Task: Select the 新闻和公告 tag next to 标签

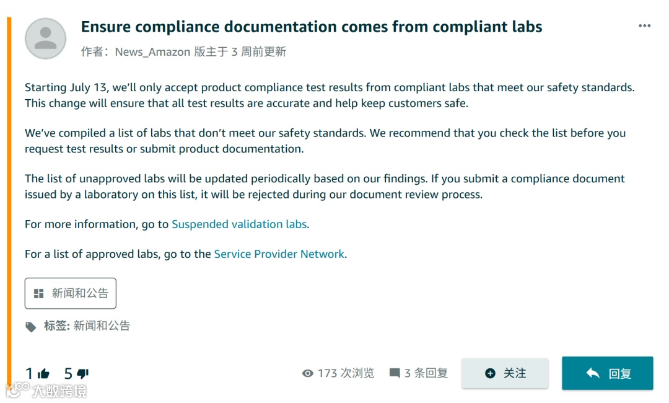Action: tap(102, 326)
